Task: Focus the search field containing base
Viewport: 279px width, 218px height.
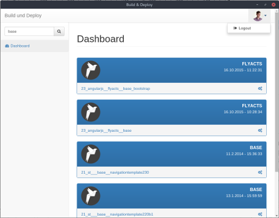Action: coord(29,31)
